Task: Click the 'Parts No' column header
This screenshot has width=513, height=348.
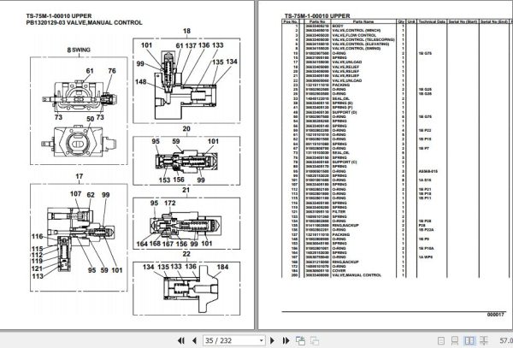Action: point(316,21)
